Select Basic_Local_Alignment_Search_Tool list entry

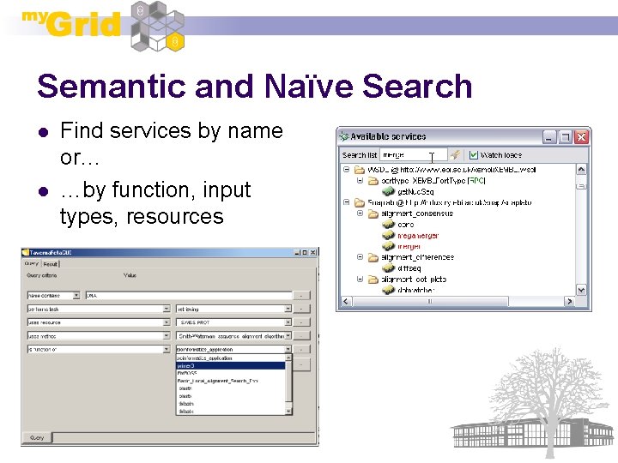coord(231,381)
